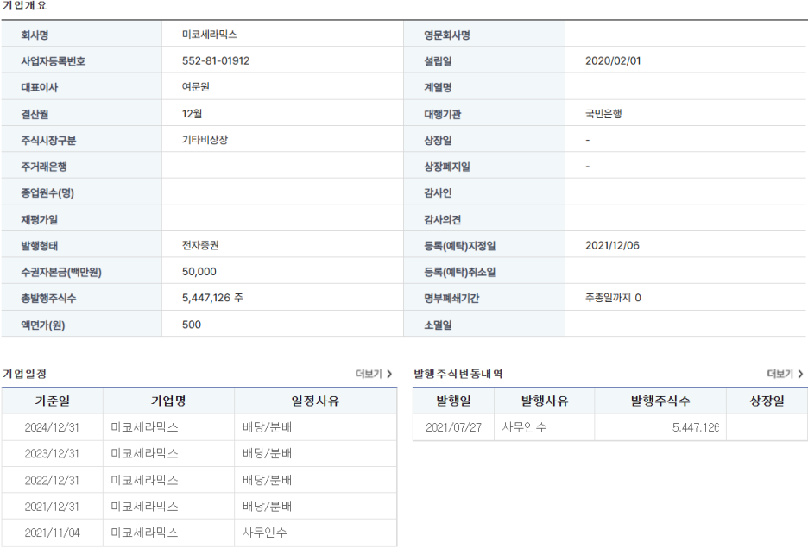Click the registration date 2021/12/06

coord(612,245)
